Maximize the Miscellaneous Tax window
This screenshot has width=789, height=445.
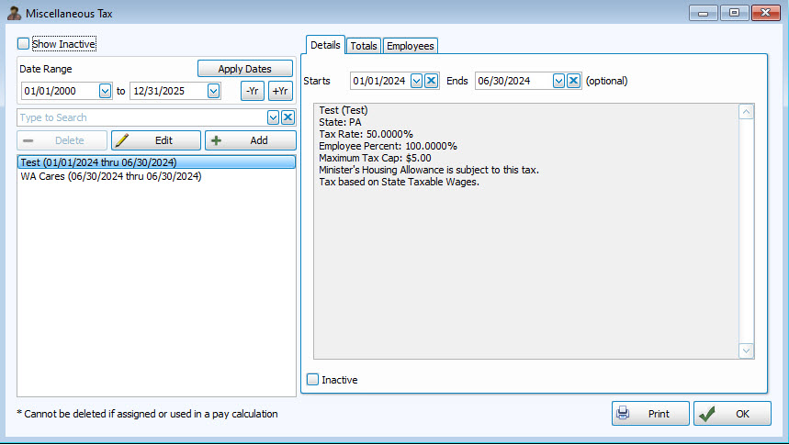[x=735, y=13]
